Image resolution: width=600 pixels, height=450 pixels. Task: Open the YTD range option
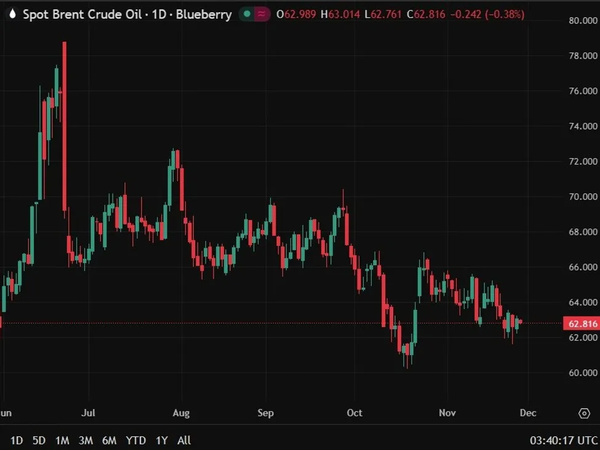pyautogui.click(x=136, y=440)
